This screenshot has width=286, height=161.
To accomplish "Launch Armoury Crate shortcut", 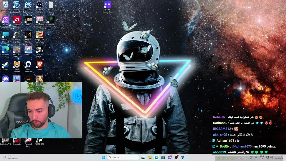I will (17, 37).
